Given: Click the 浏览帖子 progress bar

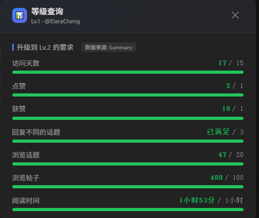Looking at the screenshot, I should click(128, 187).
